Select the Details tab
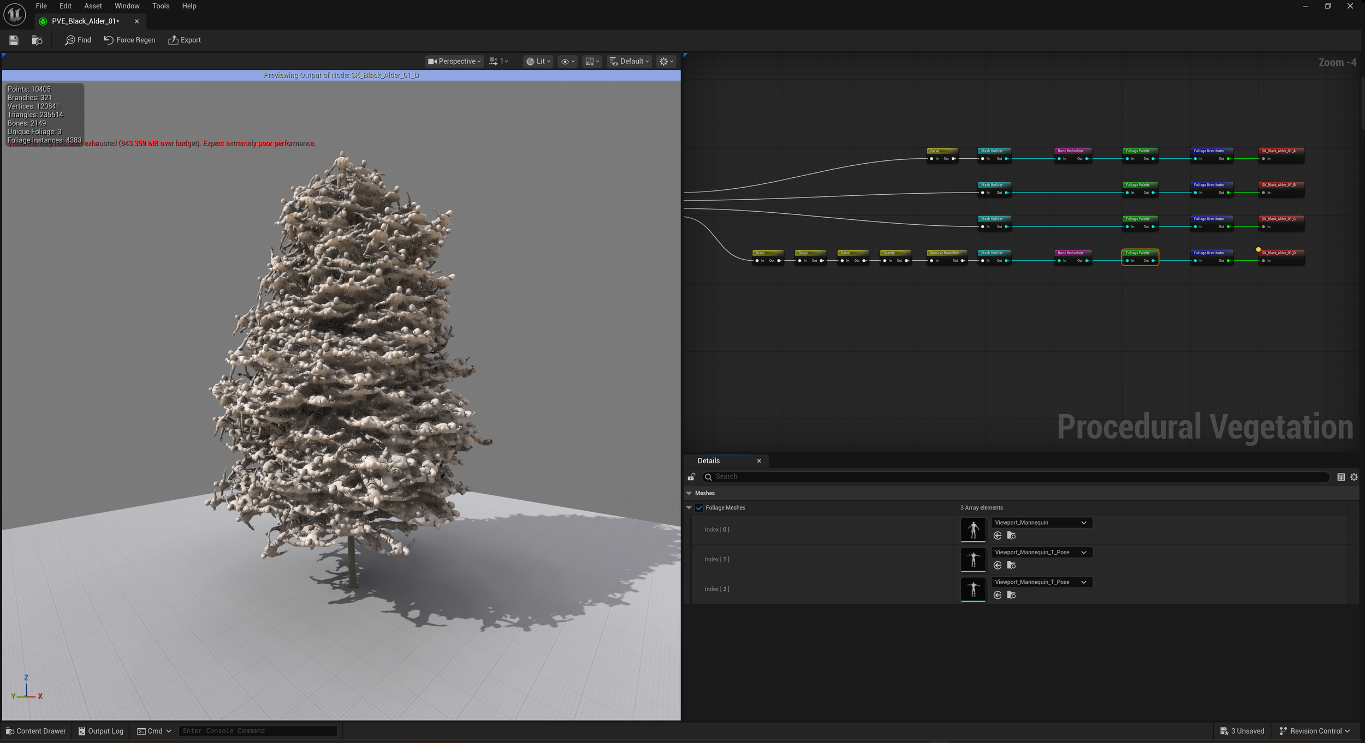Viewport: 1365px width, 743px height. (x=708, y=461)
